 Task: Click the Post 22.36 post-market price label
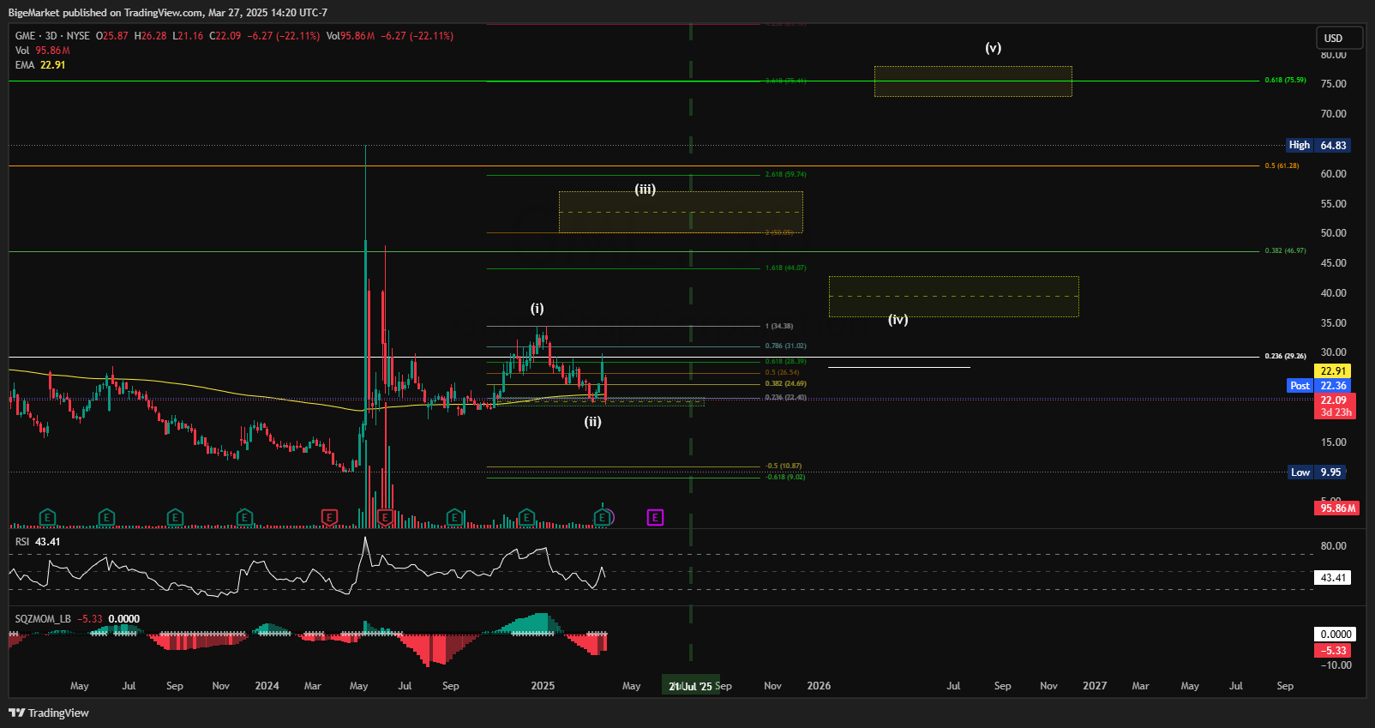pyautogui.click(x=1319, y=386)
